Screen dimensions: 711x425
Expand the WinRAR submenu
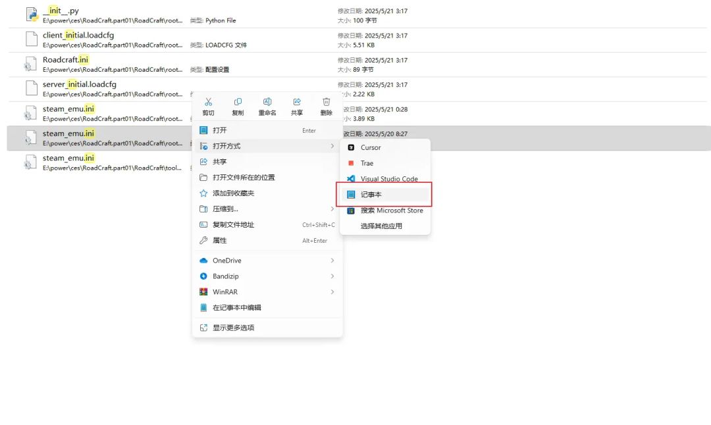click(x=224, y=291)
